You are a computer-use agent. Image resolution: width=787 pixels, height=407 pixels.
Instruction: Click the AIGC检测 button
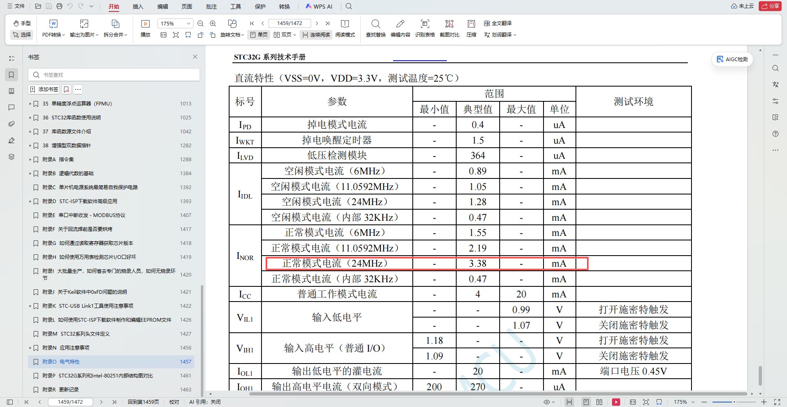(732, 59)
